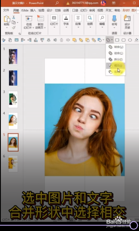The width and height of the screenshot is (139, 231).
Task: Click the align middle vertically icon
Action: click(55, 40)
